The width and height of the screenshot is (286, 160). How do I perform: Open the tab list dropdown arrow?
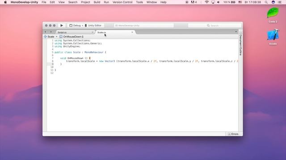(236, 32)
